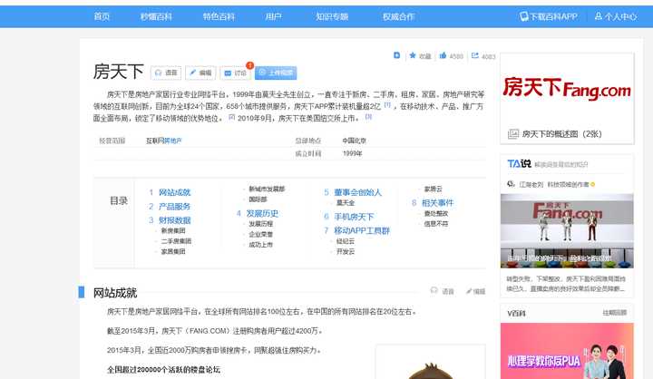Click the 编辑 link in 网站成就 section

474,292
